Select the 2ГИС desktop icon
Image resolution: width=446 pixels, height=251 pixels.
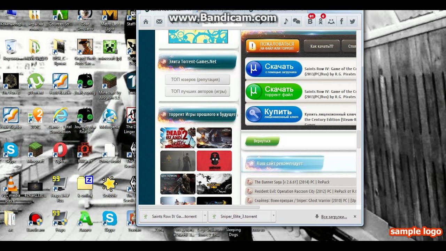click(x=35, y=118)
